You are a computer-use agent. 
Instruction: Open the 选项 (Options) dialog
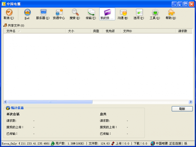(x=139, y=14)
